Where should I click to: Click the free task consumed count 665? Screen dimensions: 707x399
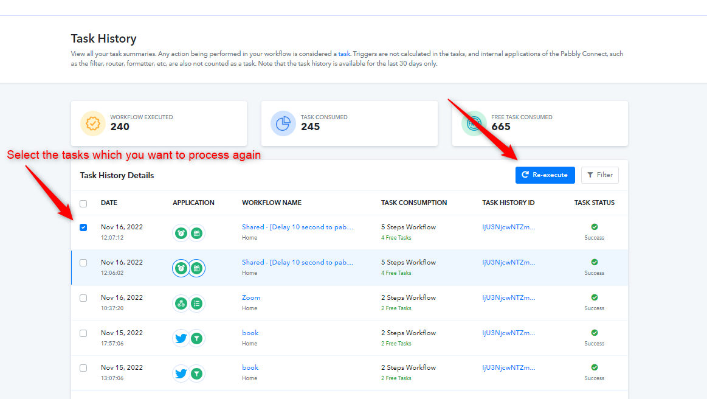(x=501, y=127)
